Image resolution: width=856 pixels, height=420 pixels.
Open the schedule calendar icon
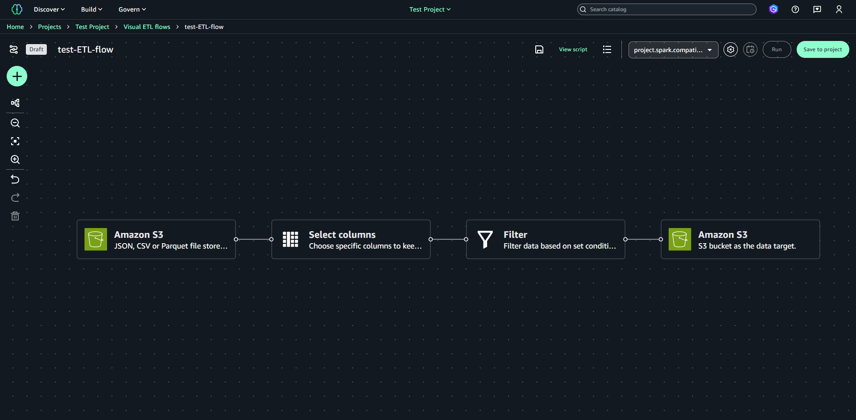click(x=750, y=49)
